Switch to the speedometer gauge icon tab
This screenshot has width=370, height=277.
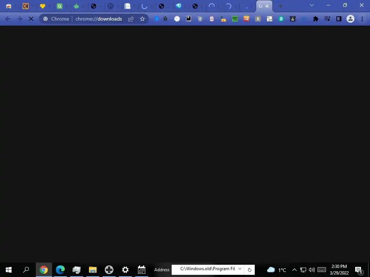coord(111,6)
